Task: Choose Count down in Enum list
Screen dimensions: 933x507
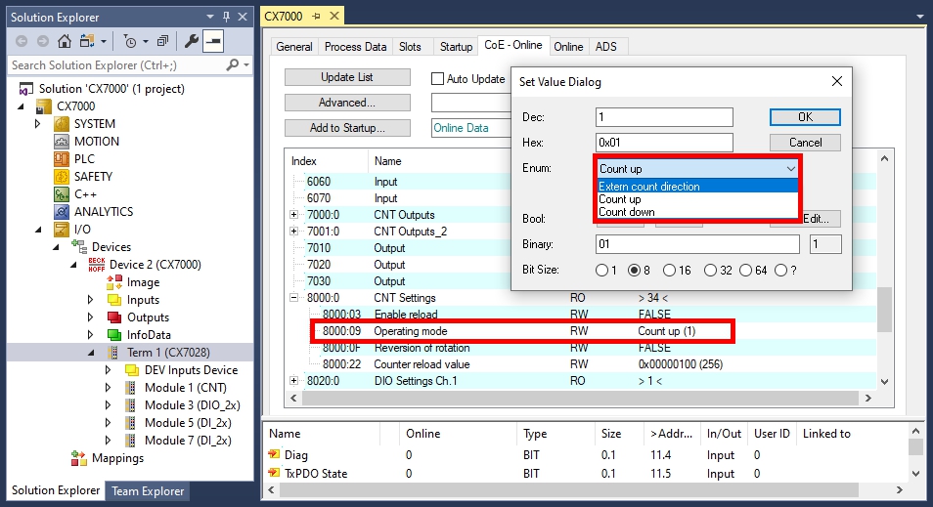Action: pyautogui.click(x=627, y=212)
